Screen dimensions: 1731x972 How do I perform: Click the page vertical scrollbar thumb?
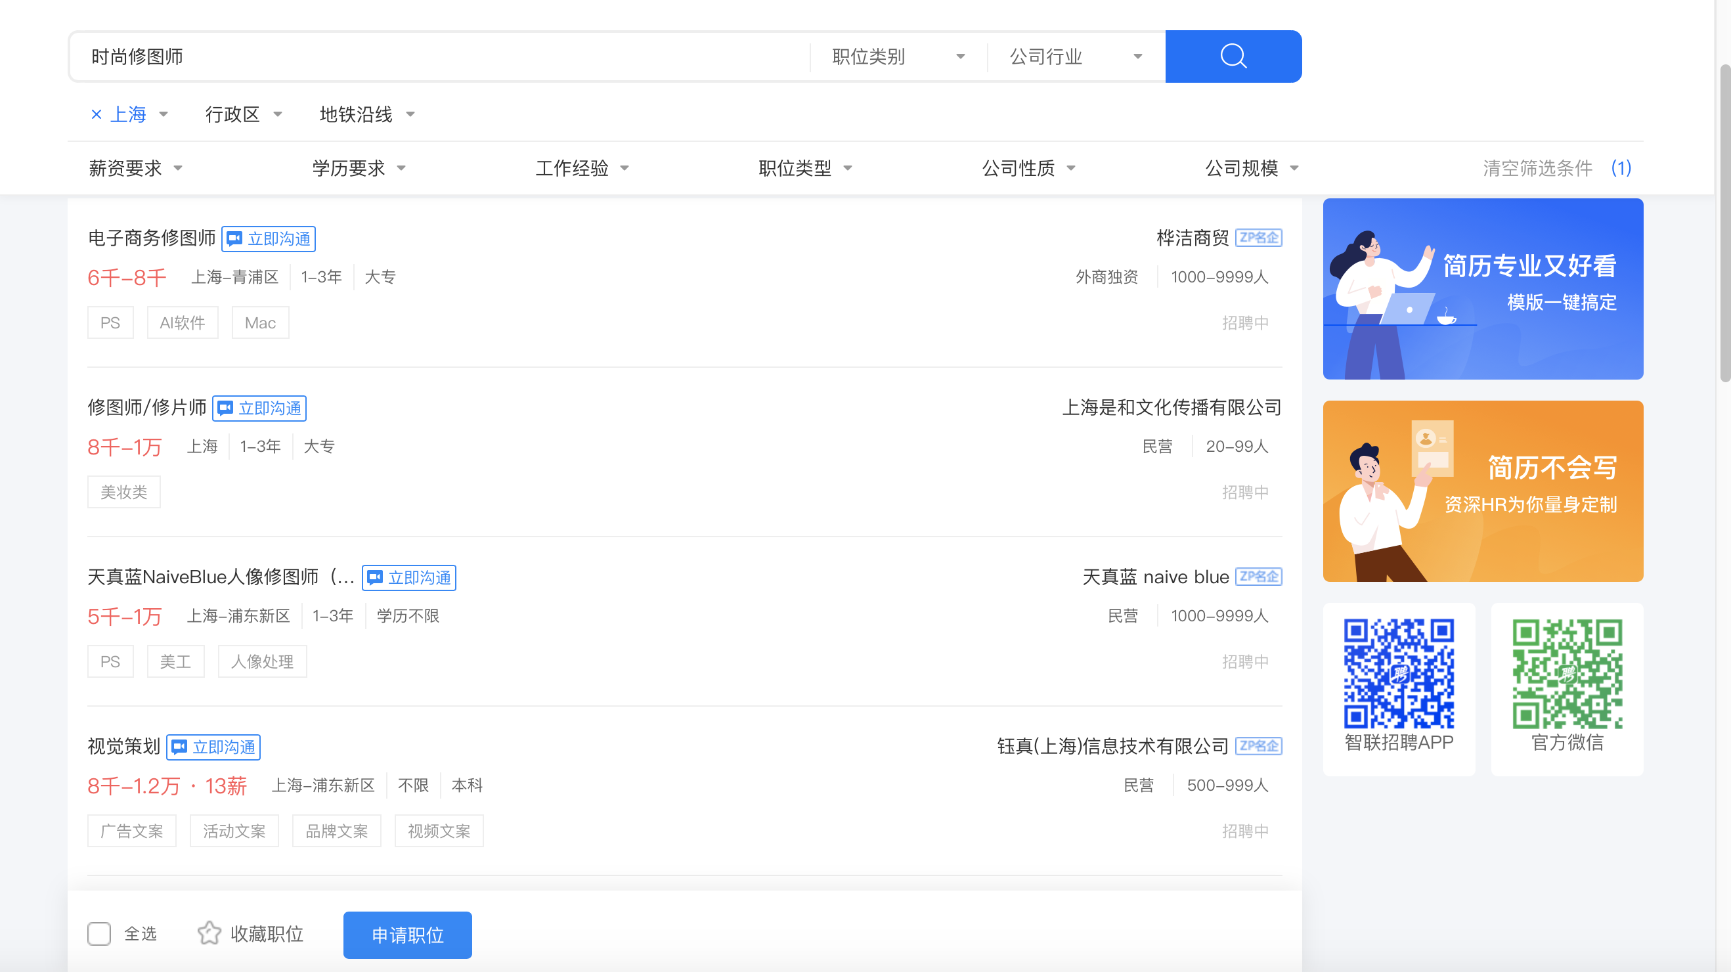1724,222
